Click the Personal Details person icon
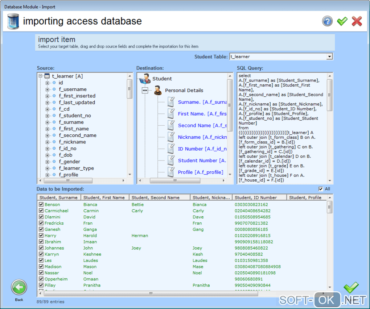 pos(158,90)
